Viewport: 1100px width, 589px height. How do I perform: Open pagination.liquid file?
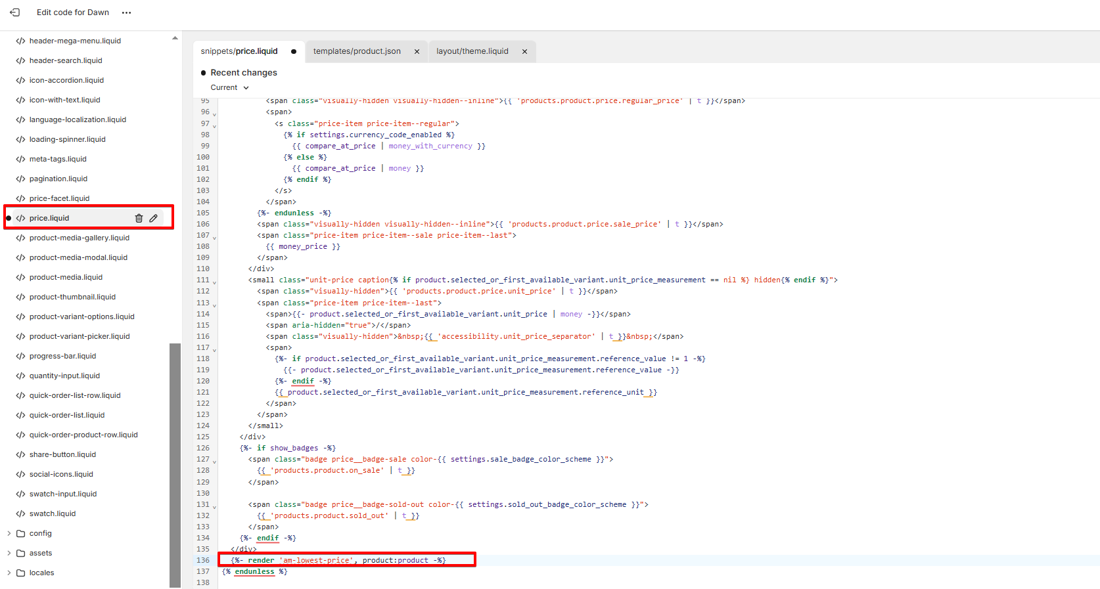tap(58, 179)
